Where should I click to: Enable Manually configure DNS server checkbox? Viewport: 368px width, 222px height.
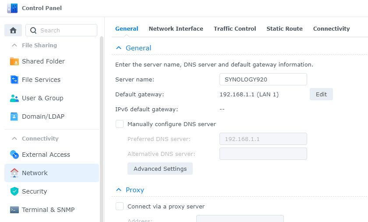[x=120, y=124]
